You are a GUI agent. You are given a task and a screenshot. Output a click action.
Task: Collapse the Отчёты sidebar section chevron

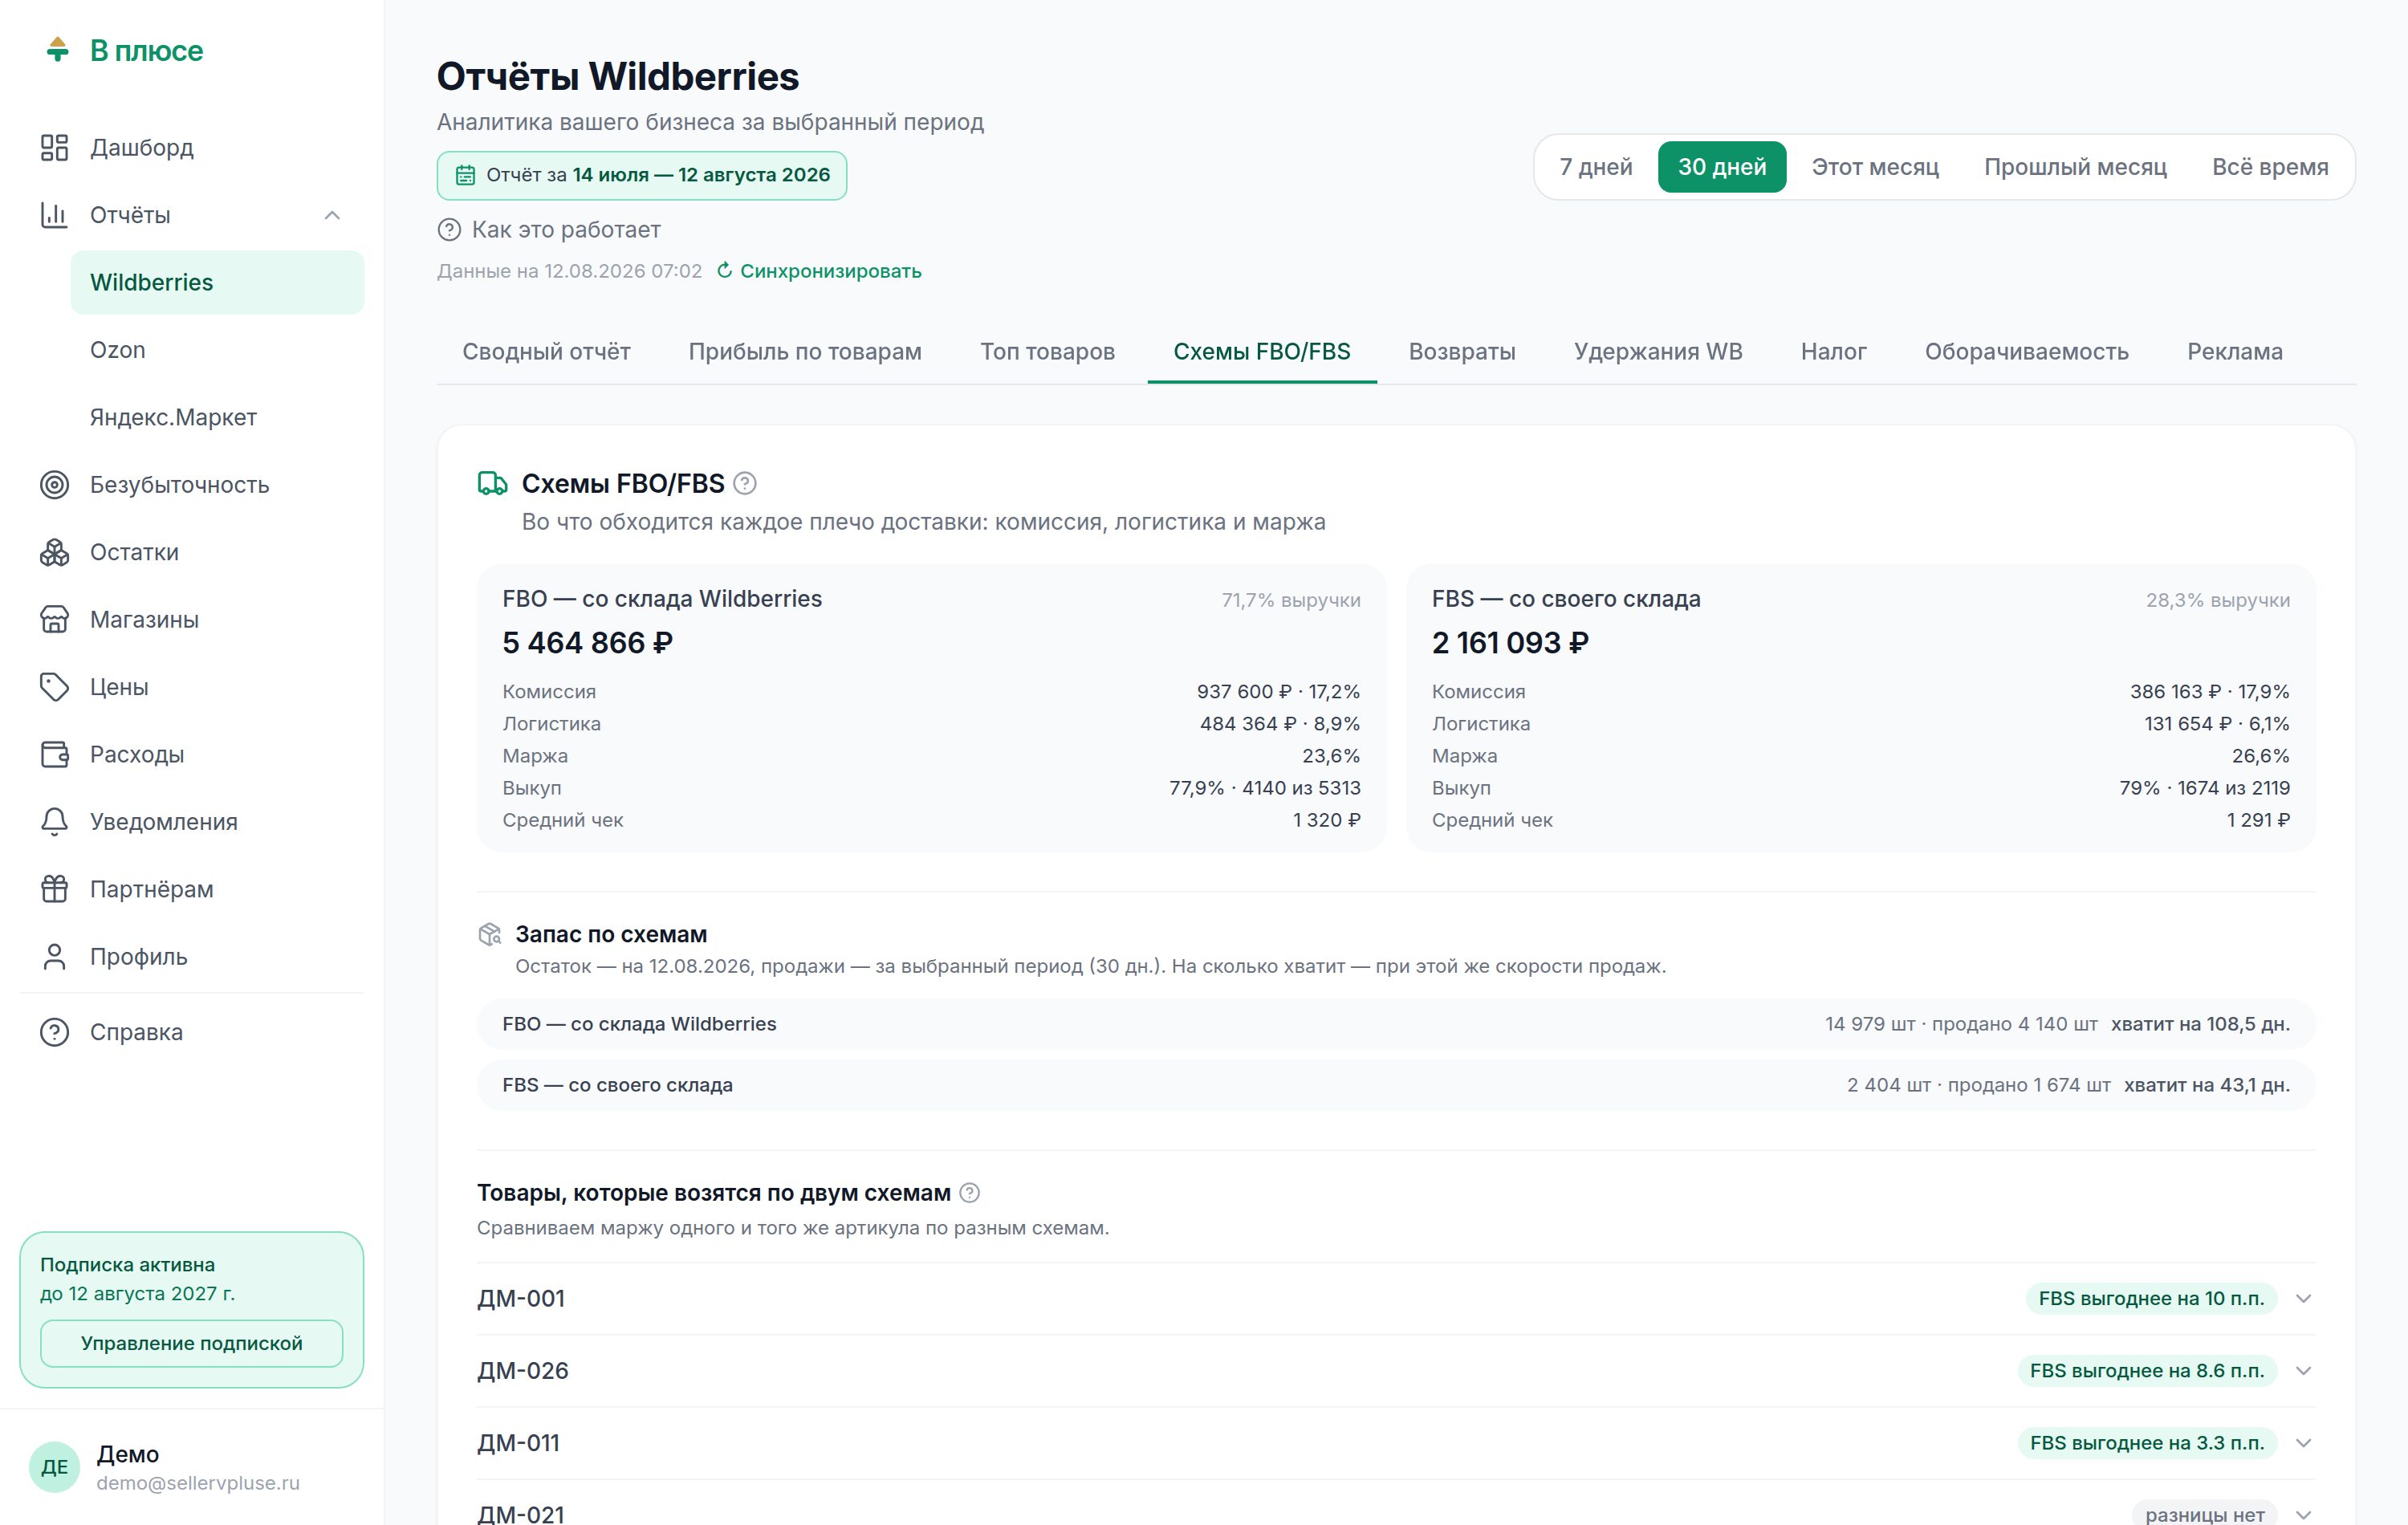click(x=332, y=215)
